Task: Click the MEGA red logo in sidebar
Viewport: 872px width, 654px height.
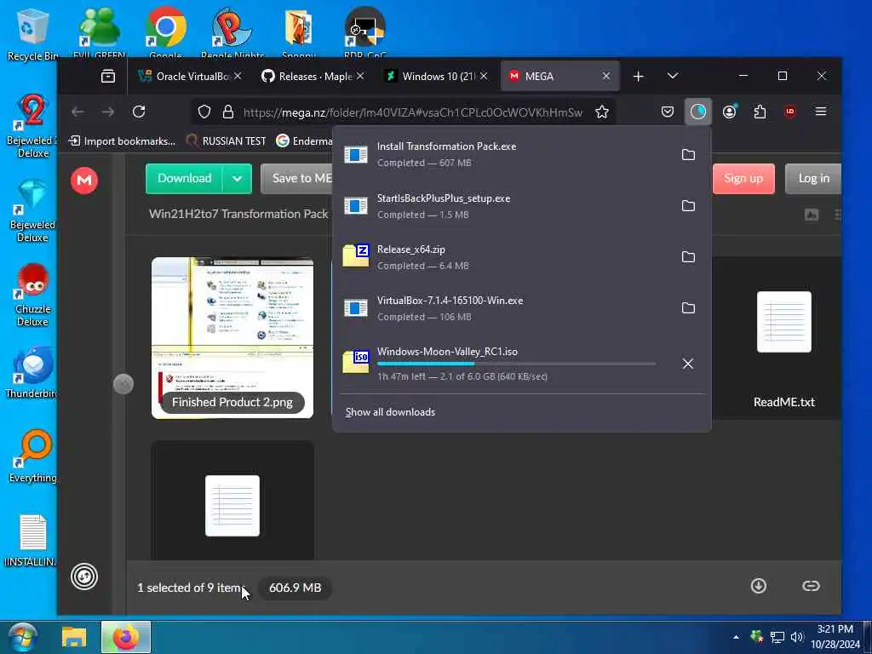Action: pyautogui.click(x=84, y=181)
